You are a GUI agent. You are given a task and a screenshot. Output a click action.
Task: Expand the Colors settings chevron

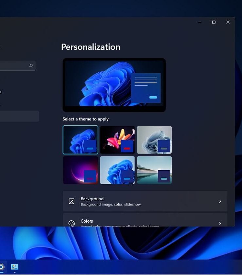[x=220, y=223]
